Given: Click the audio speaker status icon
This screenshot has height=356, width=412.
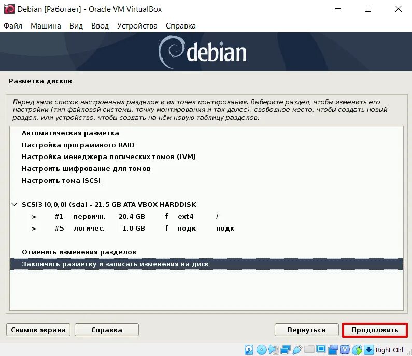Looking at the screenshot, I should coord(274,350).
